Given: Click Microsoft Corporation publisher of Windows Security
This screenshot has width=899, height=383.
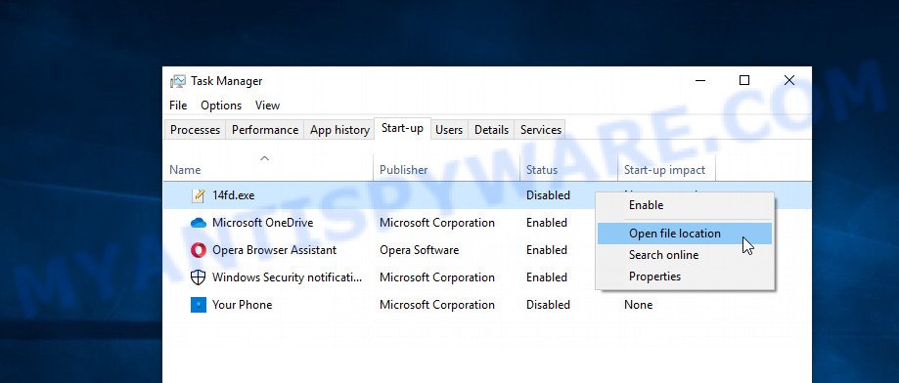Looking at the screenshot, I should [437, 277].
